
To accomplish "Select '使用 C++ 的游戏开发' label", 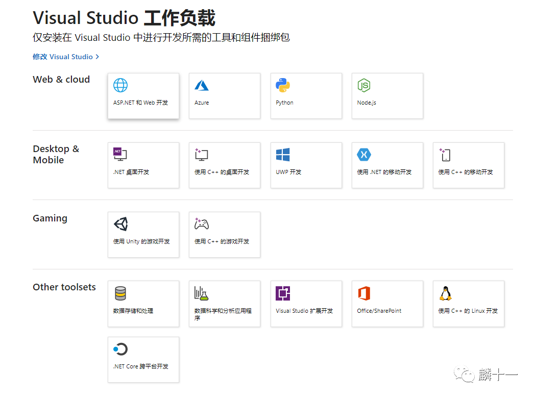I will pos(222,241).
